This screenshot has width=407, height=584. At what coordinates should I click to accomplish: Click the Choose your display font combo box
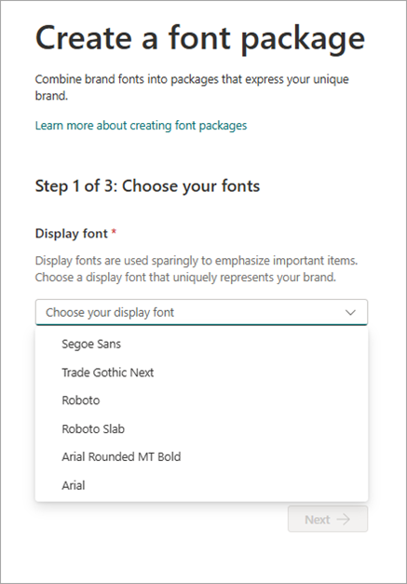pos(201,312)
